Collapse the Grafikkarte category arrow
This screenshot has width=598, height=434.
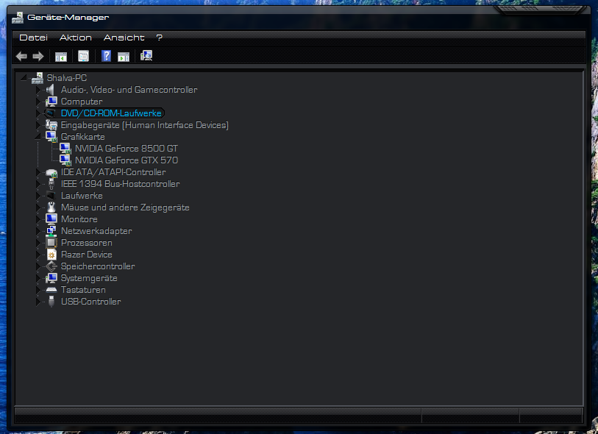tap(38, 137)
